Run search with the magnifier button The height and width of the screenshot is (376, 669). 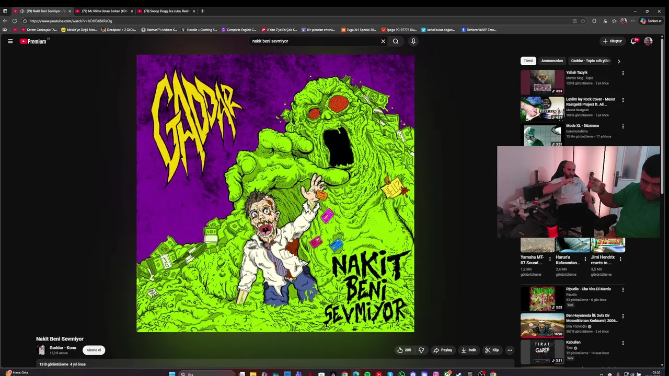[x=396, y=41]
